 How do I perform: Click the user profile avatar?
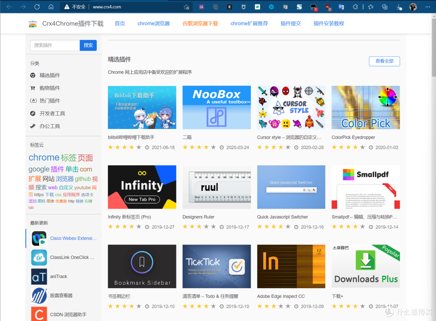(x=413, y=7)
